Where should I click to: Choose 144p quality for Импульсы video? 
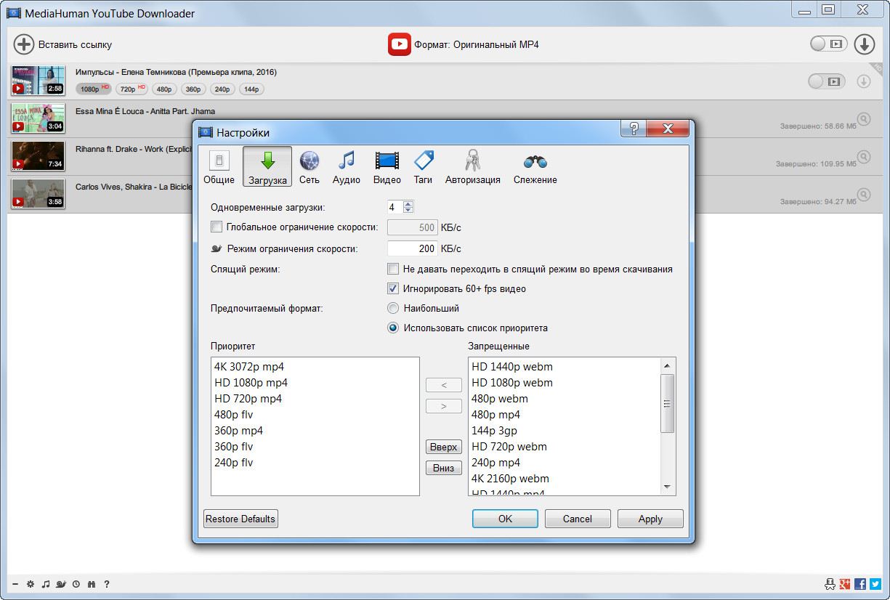tap(251, 89)
